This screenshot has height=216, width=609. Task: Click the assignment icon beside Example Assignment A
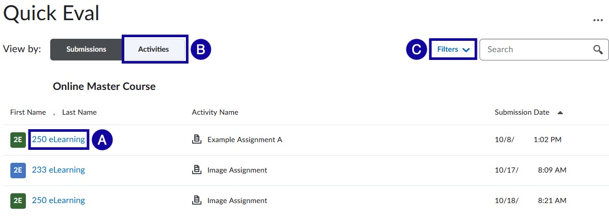[x=196, y=140]
